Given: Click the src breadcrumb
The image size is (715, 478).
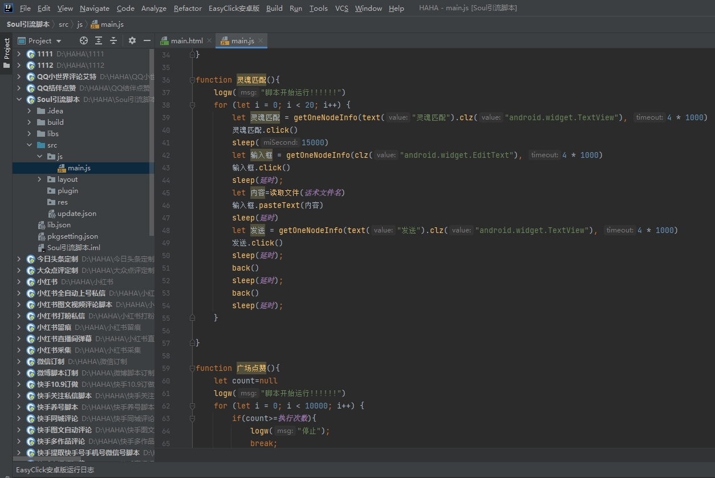Looking at the screenshot, I should pos(63,24).
